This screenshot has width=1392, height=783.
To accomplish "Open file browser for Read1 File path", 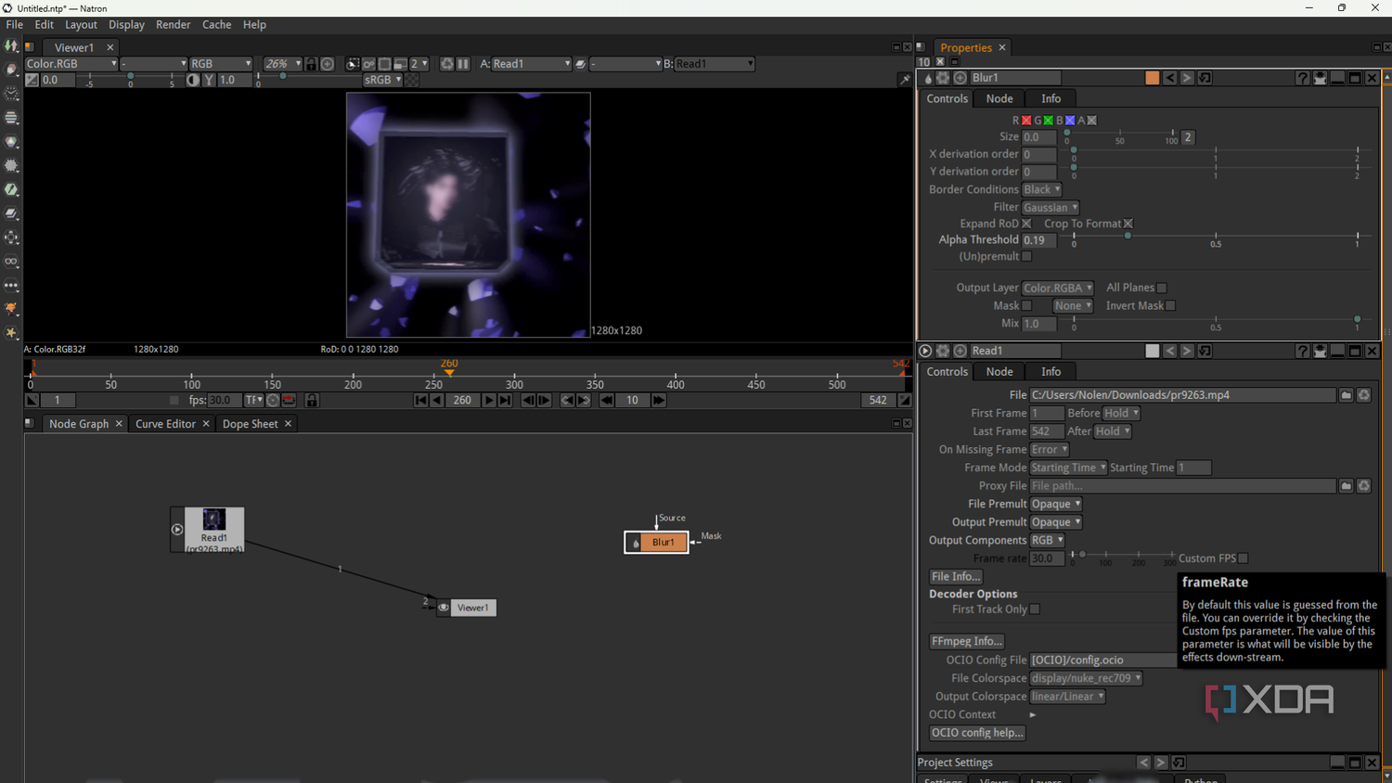I will pyautogui.click(x=1346, y=395).
